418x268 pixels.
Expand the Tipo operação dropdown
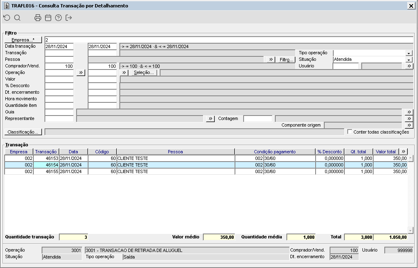[x=409, y=53]
